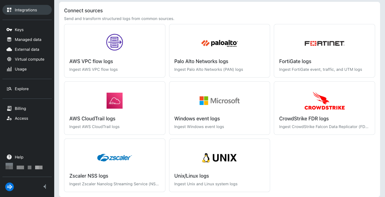
Task: Click the 'Connect sources' heading
Action: [x=83, y=10]
